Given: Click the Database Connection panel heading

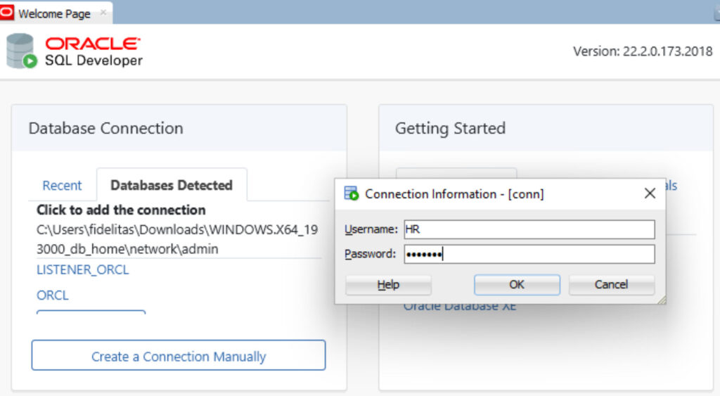Looking at the screenshot, I should [106, 128].
